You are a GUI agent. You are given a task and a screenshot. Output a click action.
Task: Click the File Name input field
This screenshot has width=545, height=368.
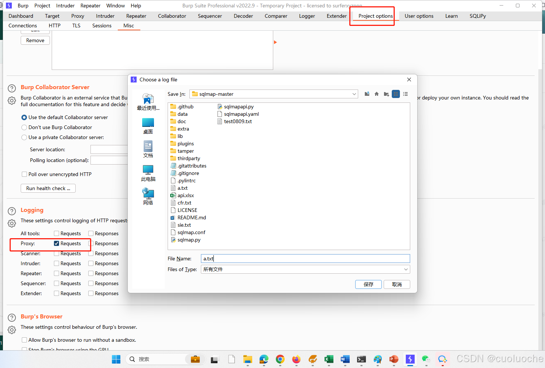[305, 259]
